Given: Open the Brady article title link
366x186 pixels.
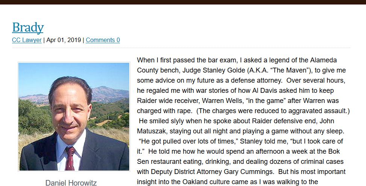Looking at the screenshot, I should 28,27.
